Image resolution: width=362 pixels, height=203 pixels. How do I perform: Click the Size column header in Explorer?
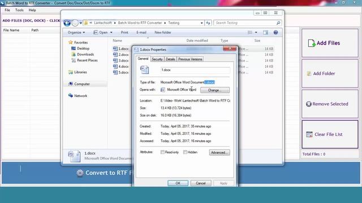257,41
